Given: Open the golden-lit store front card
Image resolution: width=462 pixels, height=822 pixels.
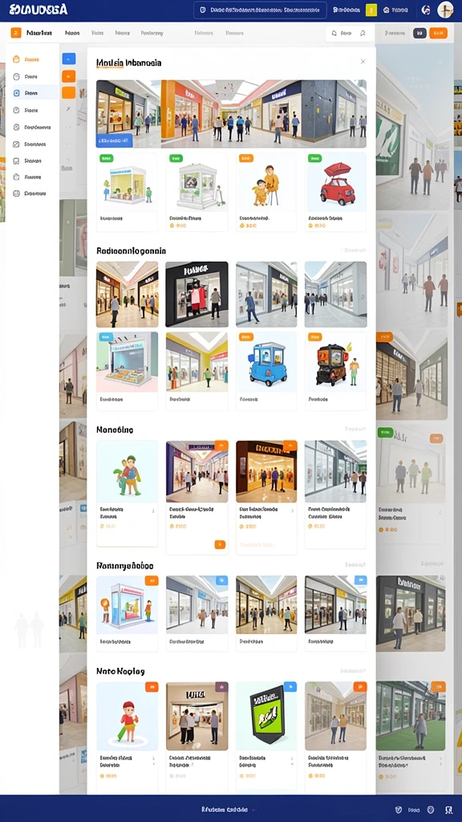Looking at the screenshot, I should tap(266, 497).
